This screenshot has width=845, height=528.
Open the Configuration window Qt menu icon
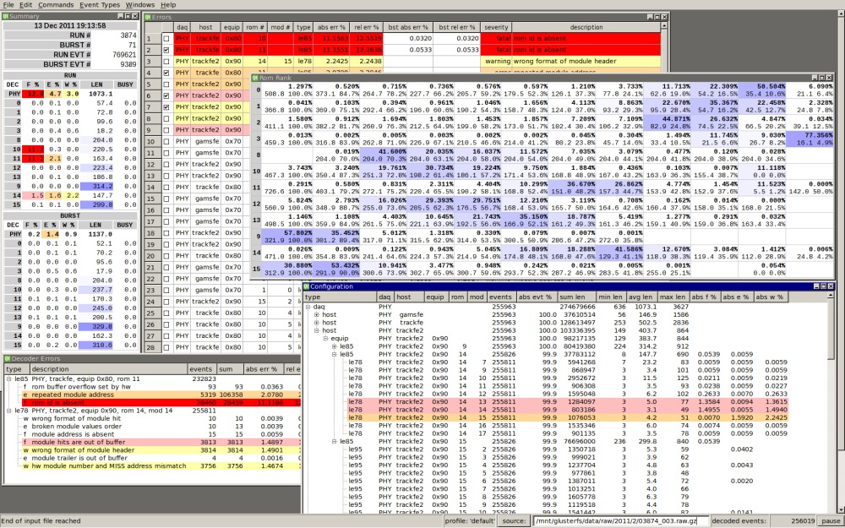pos(307,286)
